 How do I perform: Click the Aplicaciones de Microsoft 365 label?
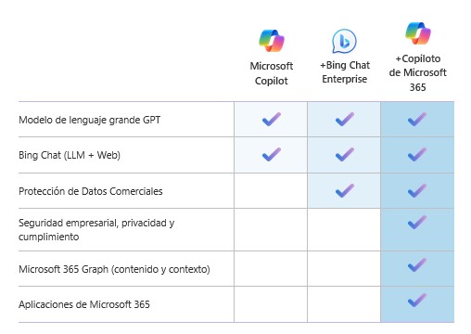84,304
